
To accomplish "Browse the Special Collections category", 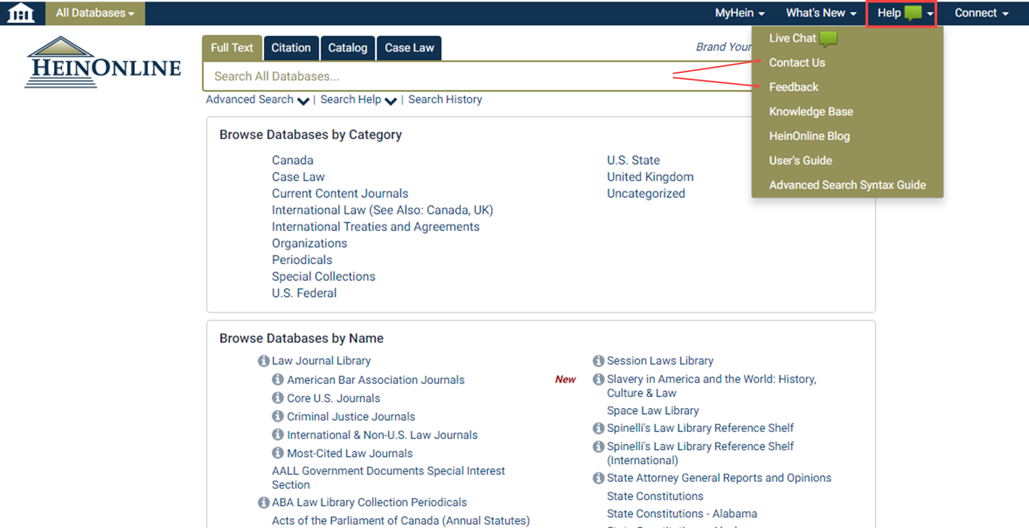I will [324, 277].
